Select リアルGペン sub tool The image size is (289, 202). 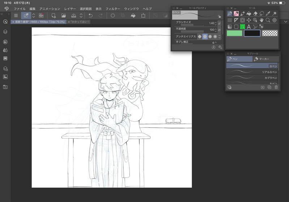point(252,72)
